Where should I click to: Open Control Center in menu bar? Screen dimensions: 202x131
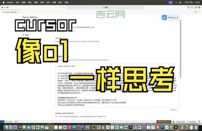coord(180,2)
